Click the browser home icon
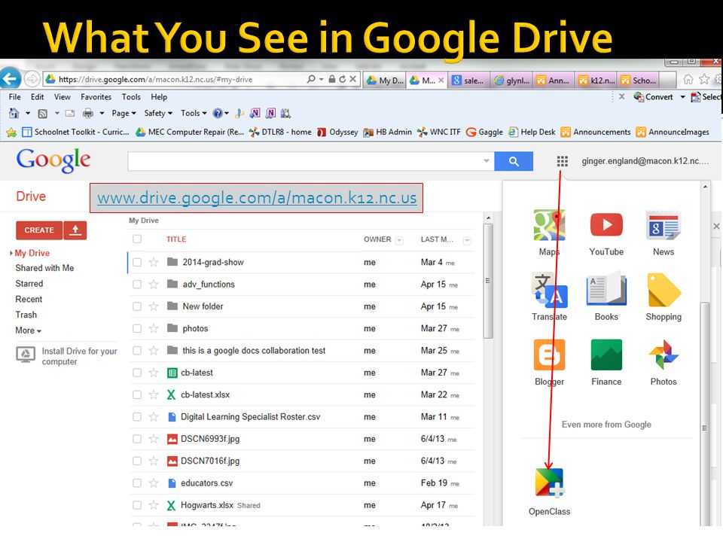Image resolution: width=723 pixels, height=542 pixels. 688,79
